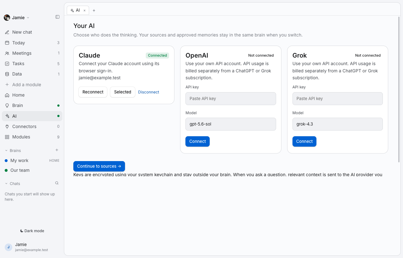Viewport: 403px width, 258px height.
Task: Open Today in the sidebar
Action: pyautogui.click(x=32, y=43)
